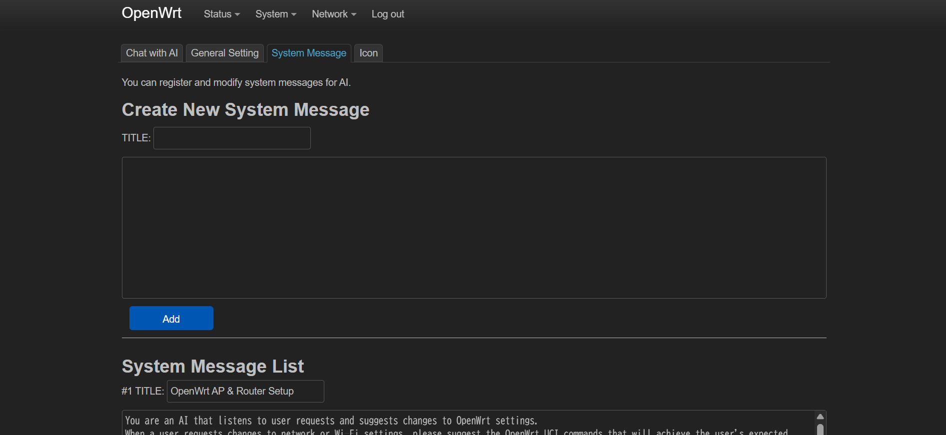Image resolution: width=946 pixels, height=435 pixels.
Task: Open the Icon tab
Action: (369, 53)
